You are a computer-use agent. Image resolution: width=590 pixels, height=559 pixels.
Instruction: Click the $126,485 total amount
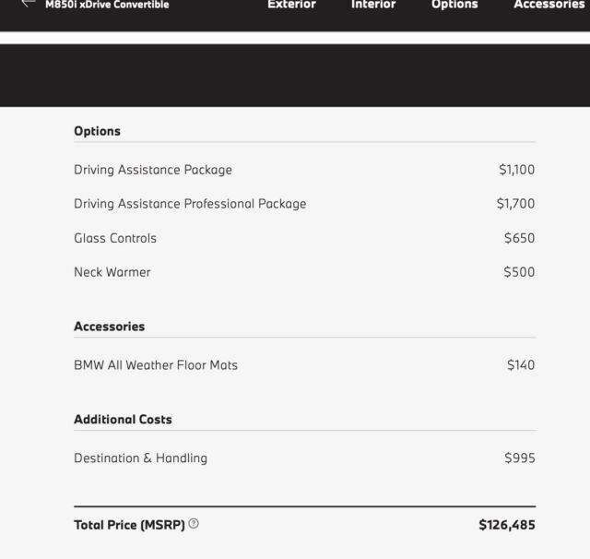[x=506, y=525]
